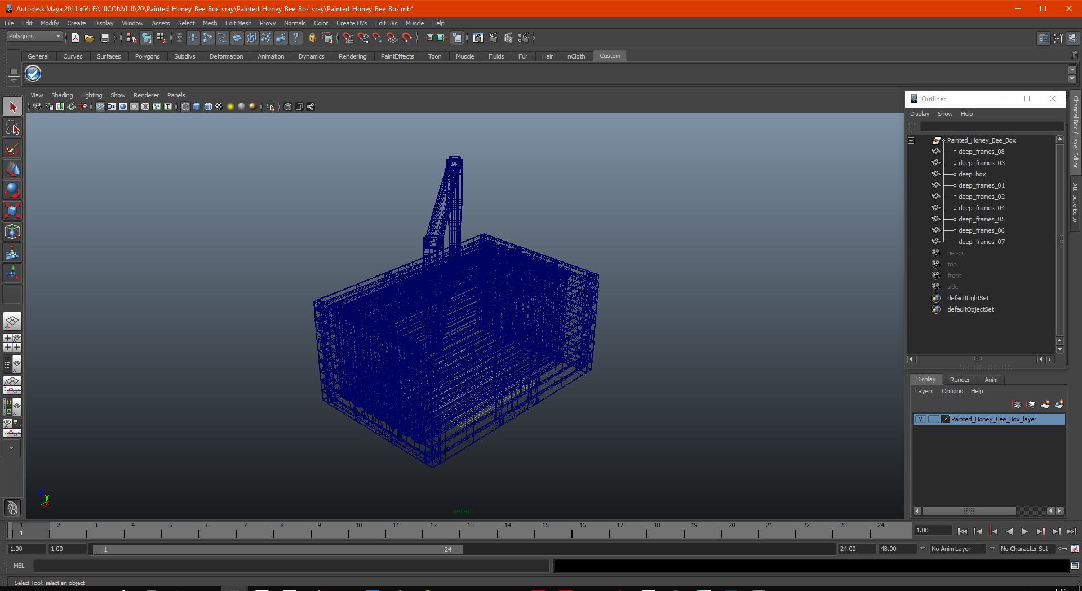This screenshot has width=1082, height=591.
Task: Select the Scale tool cube icon
Action: pyautogui.click(x=12, y=211)
